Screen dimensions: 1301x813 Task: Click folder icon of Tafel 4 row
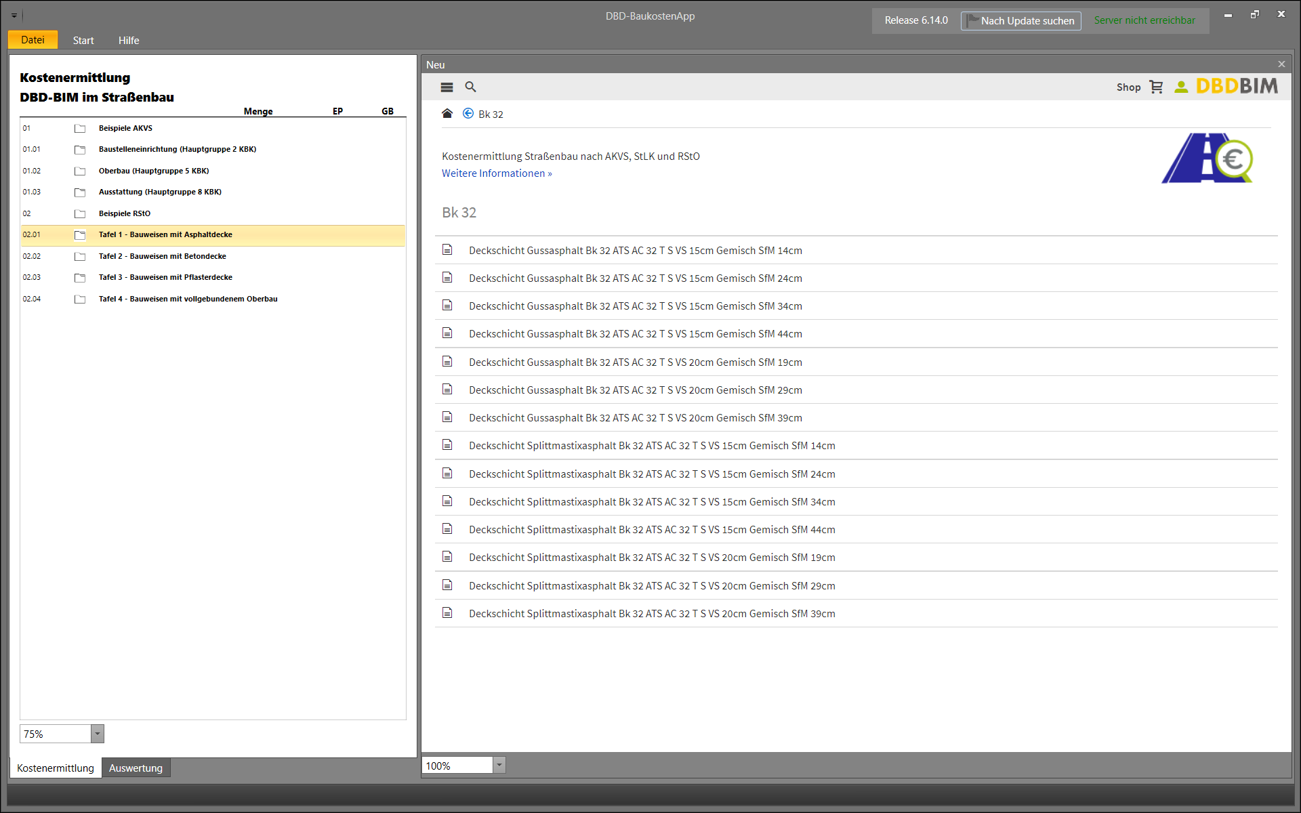coord(80,299)
